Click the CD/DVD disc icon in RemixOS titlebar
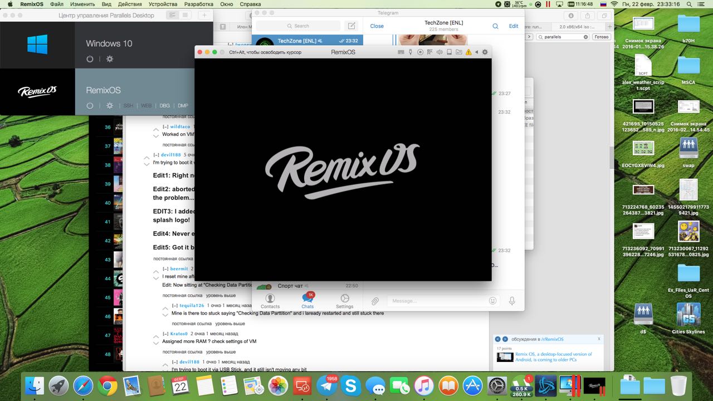This screenshot has width=713, height=401. tap(421, 52)
